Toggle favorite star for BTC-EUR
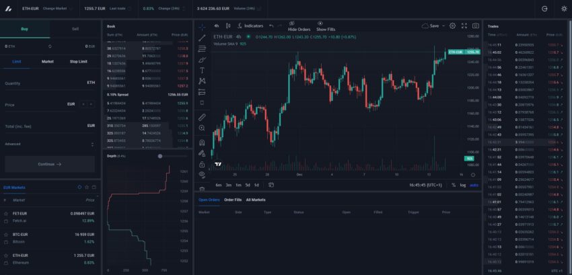 (5, 235)
